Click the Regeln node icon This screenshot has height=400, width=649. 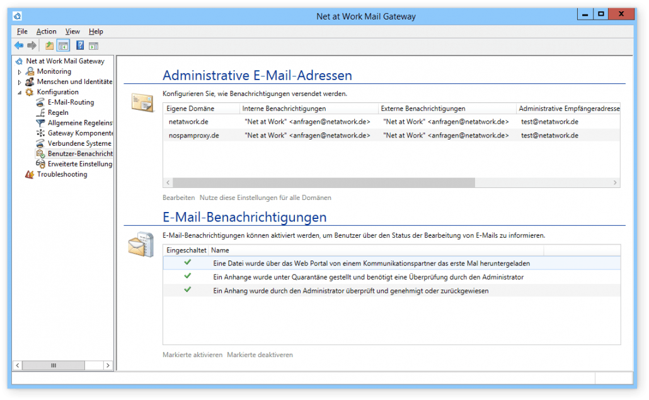point(40,112)
